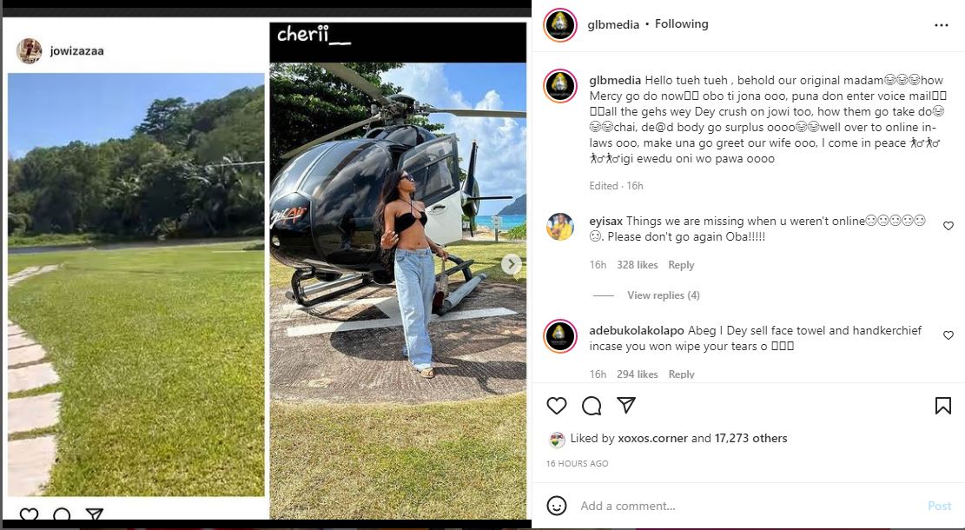Click the Following button next to glbmedia
The image size is (965, 530).
point(681,24)
